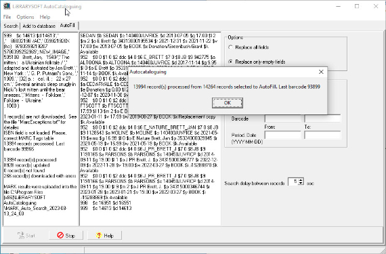386x254 pixels.
Task: Maximize the AutoCataloguing window
Action: pyautogui.click(x=357, y=6)
